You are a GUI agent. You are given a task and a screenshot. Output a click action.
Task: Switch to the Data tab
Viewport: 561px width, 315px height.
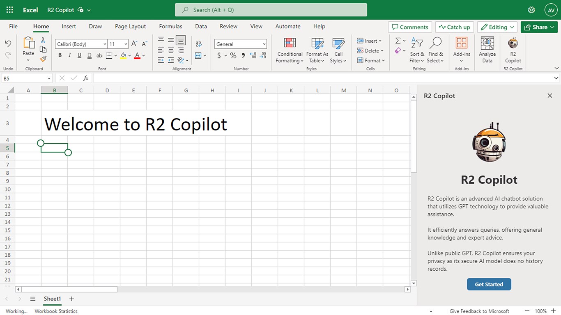[x=201, y=26]
